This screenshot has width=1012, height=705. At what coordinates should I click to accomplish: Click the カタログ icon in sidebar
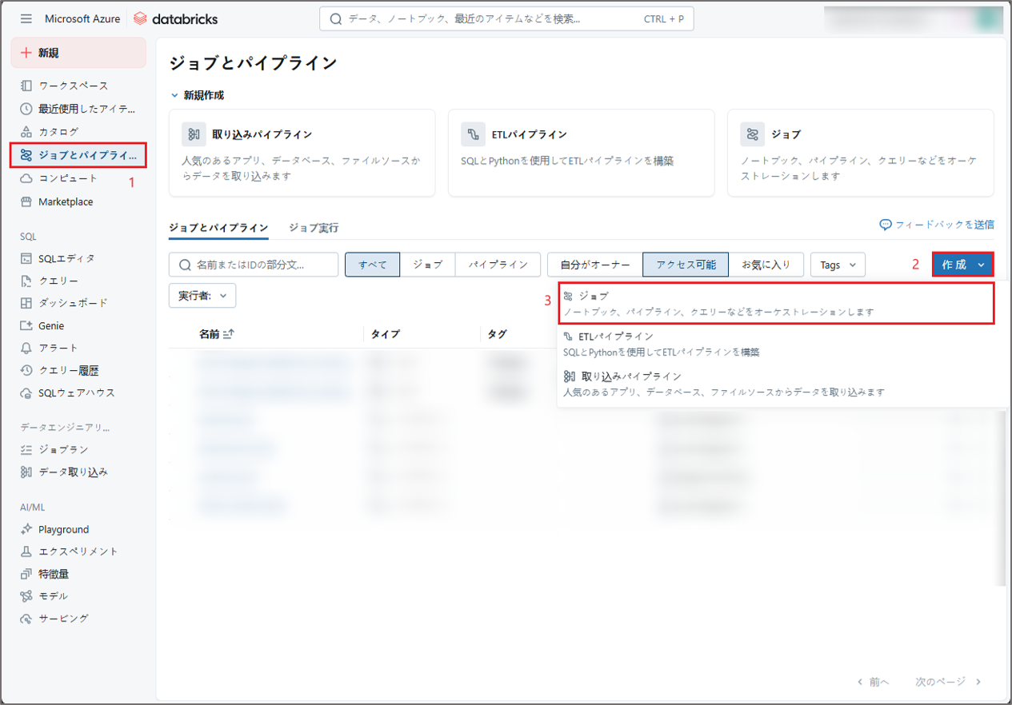[x=26, y=131]
